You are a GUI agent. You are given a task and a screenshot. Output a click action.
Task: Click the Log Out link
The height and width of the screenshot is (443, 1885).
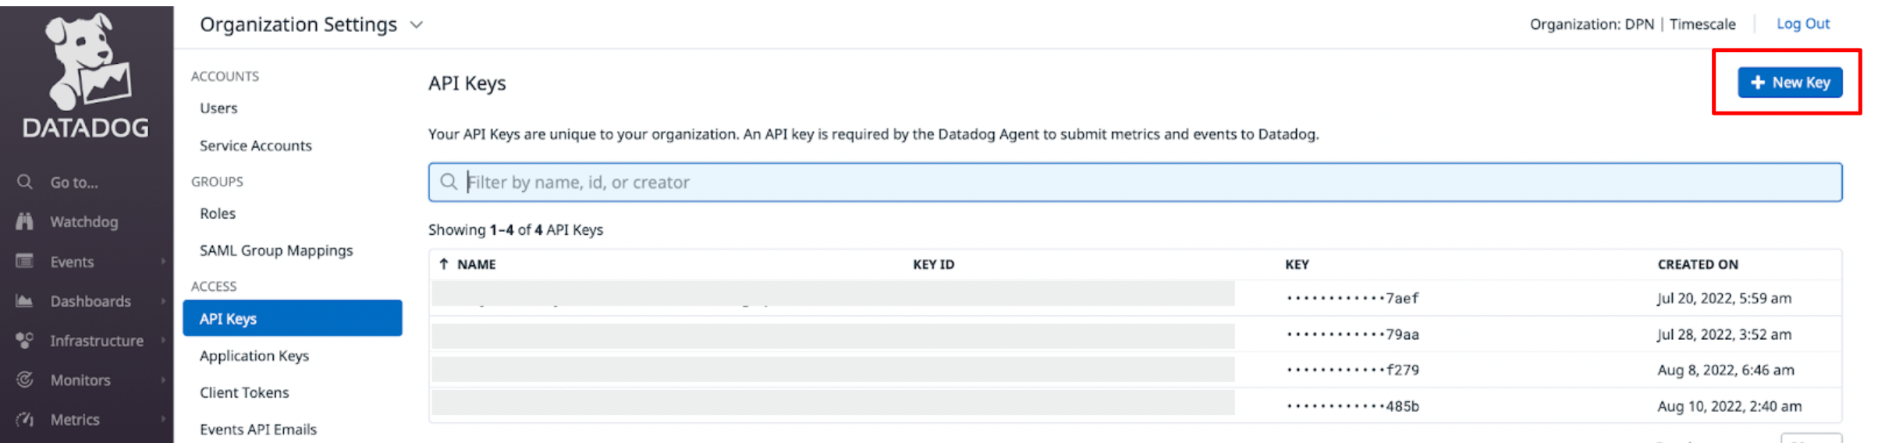pyautogui.click(x=1802, y=24)
